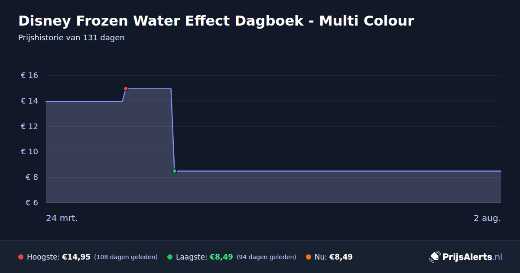Open the PrijsAlerts.nl brand link

pos(466,257)
